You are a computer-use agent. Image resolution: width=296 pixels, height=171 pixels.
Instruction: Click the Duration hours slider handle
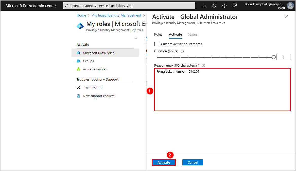[x=273, y=57]
